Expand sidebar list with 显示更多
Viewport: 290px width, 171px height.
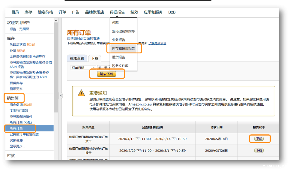pyautogui.click(x=17, y=89)
